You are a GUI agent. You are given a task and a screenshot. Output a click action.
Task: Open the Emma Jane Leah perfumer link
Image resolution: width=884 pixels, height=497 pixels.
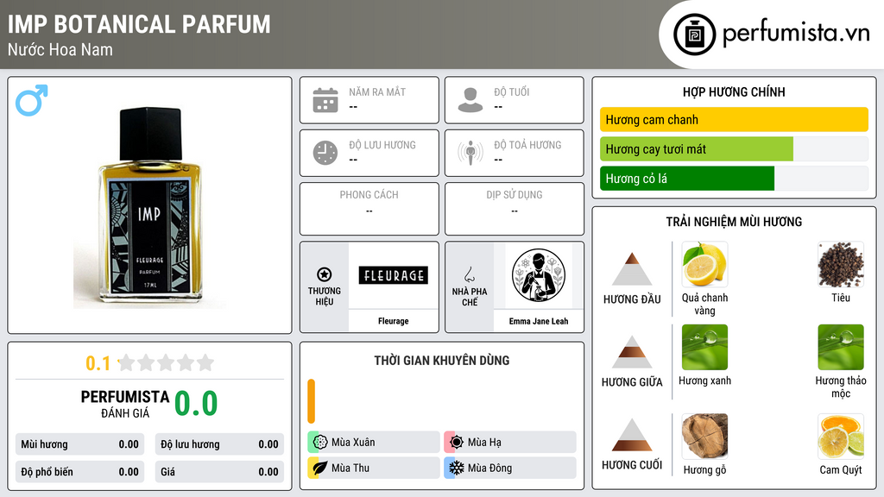(539, 321)
